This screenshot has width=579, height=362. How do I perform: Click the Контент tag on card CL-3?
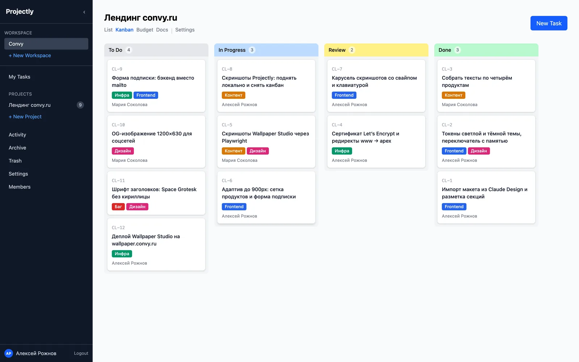pyautogui.click(x=454, y=95)
